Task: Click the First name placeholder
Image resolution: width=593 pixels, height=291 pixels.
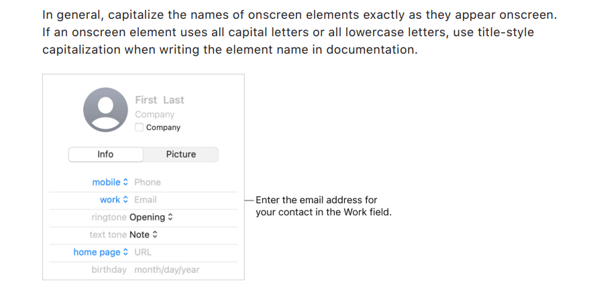Action: coord(146,100)
